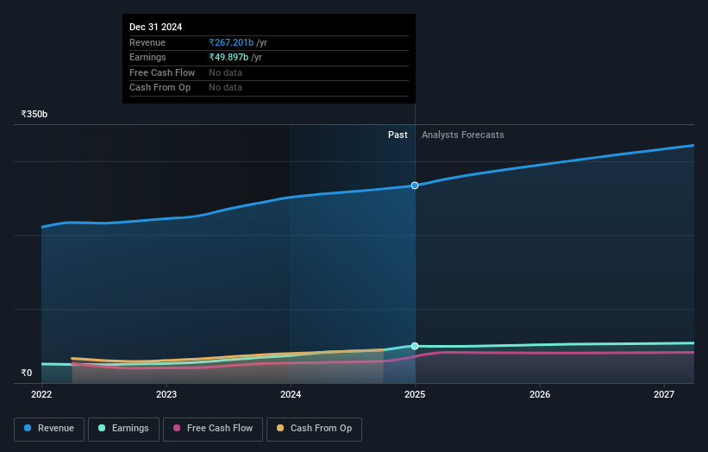Click the 2024 x-axis label

291,395
